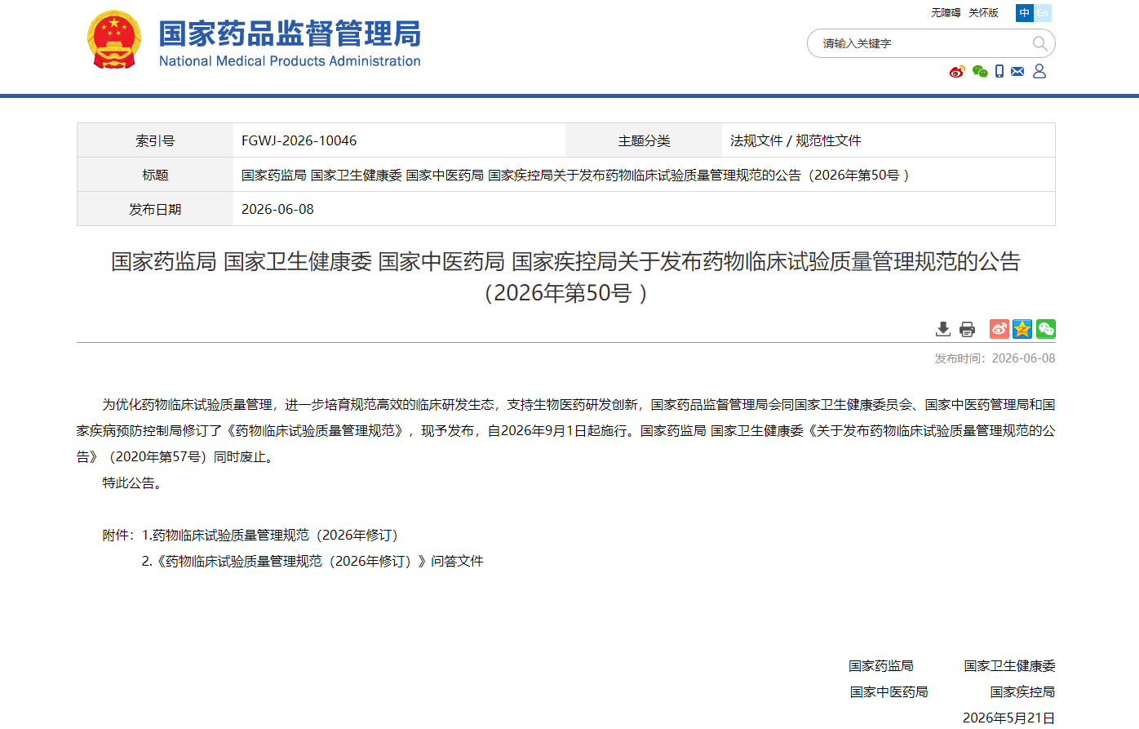Image resolution: width=1139 pixels, height=729 pixels.
Task: Share article to Weibo
Action: [999, 329]
